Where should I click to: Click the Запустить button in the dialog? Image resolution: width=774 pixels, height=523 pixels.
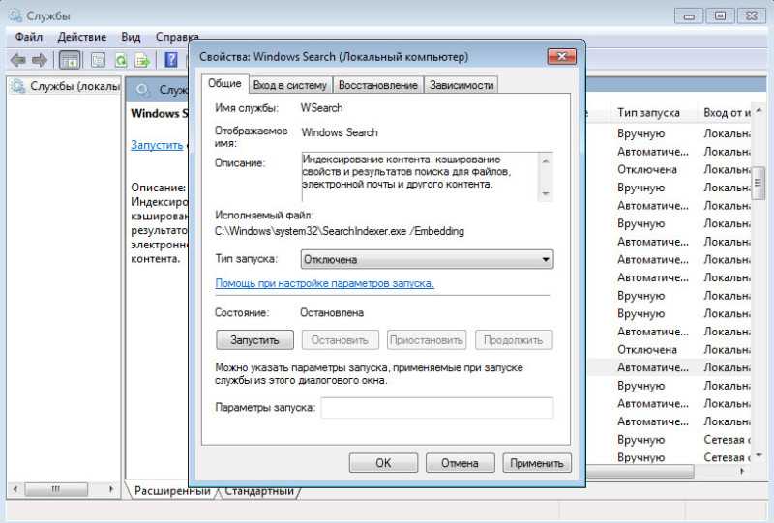click(254, 340)
